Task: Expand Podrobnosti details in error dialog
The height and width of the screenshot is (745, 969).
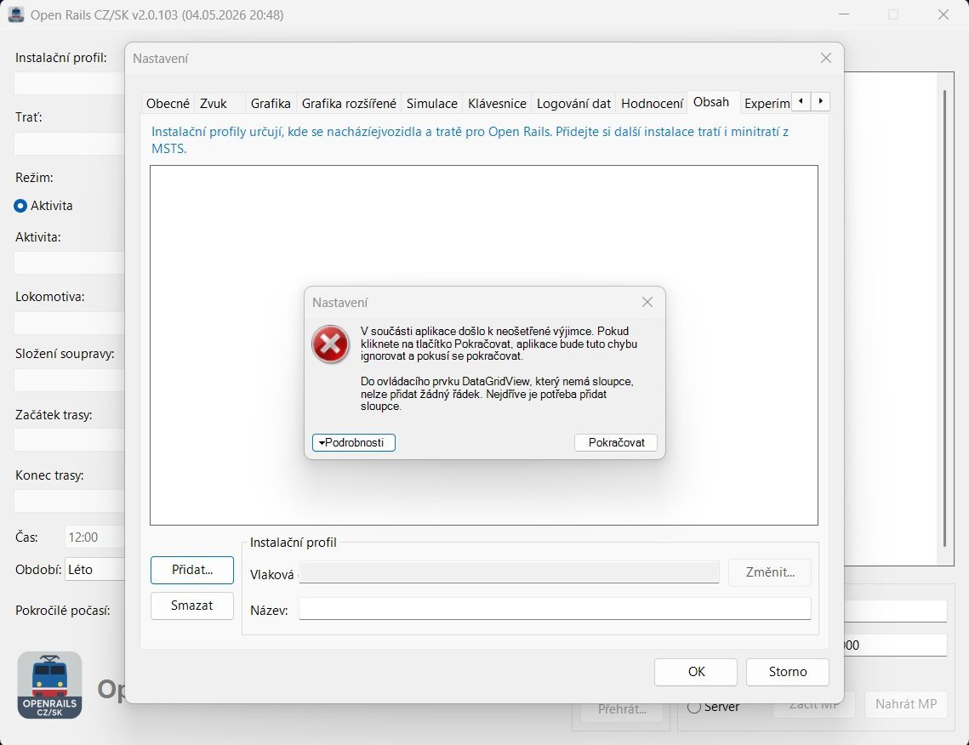Action: point(354,442)
